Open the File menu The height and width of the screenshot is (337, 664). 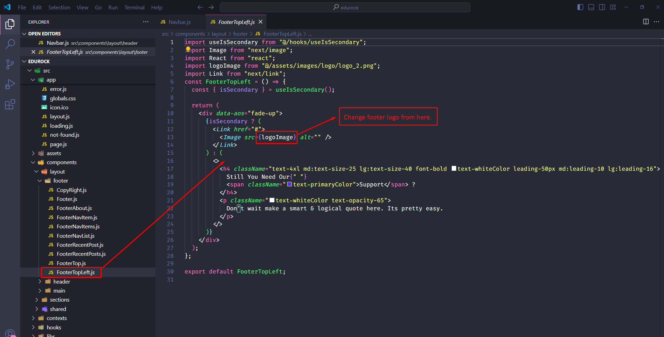22,7
